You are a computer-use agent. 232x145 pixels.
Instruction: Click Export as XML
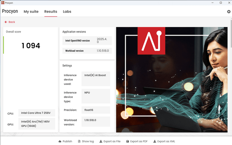[x=164, y=141]
